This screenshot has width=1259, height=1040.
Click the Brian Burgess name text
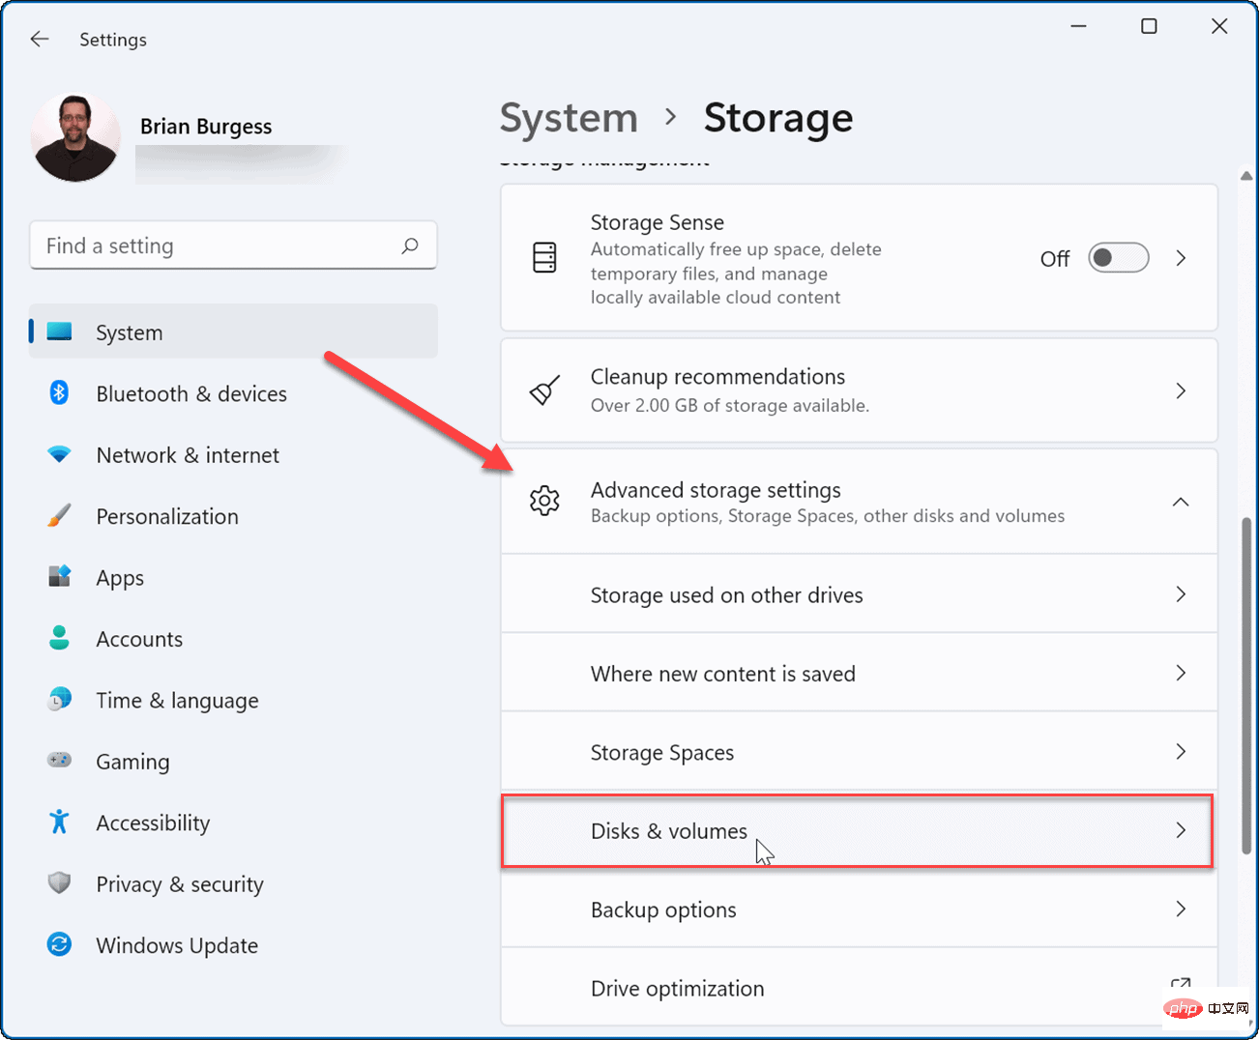tap(206, 127)
